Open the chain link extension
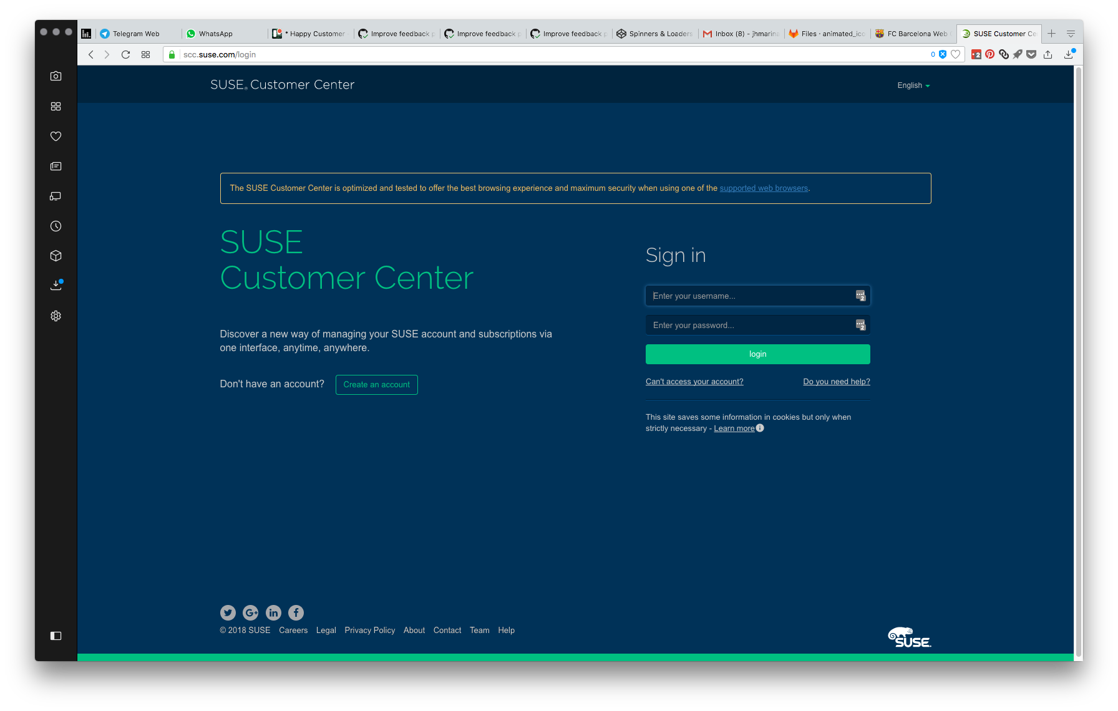1118x711 pixels. coord(1003,54)
